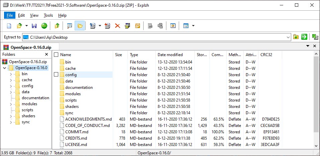Collapse the OpenSpace-0.16.0 tree node
This screenshot has height=156, width=320.
[4, 68]
